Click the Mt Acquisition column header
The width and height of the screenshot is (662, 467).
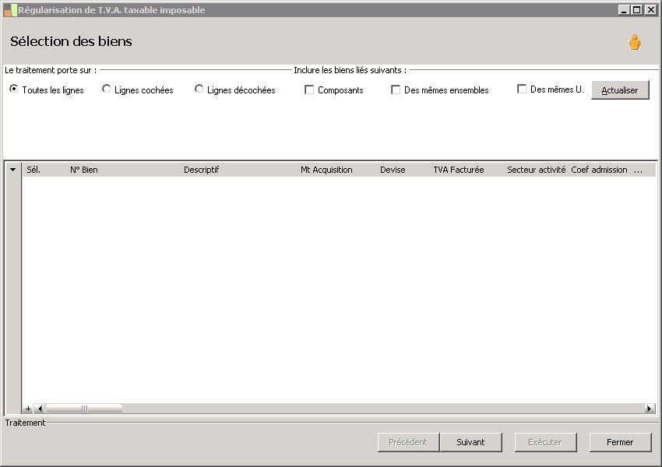click(x=326, y=170)
